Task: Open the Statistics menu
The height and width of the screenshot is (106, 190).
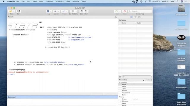Action: pos(59,1)
